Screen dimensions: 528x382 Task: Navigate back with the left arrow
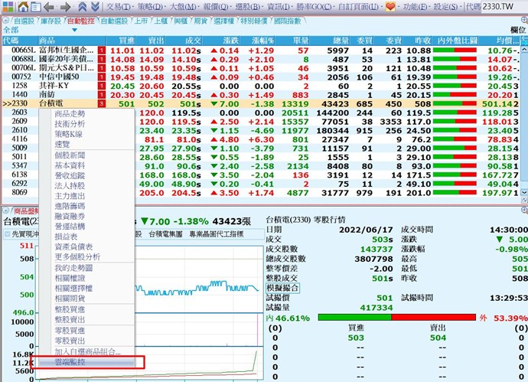tap(49, 7)
